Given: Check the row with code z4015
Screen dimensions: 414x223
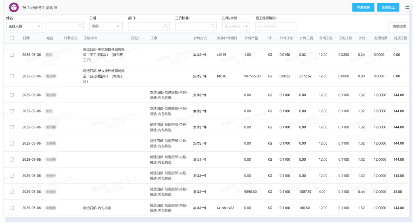Looking at the screenshot, I should pyautogui.click(x=12, y=55).
